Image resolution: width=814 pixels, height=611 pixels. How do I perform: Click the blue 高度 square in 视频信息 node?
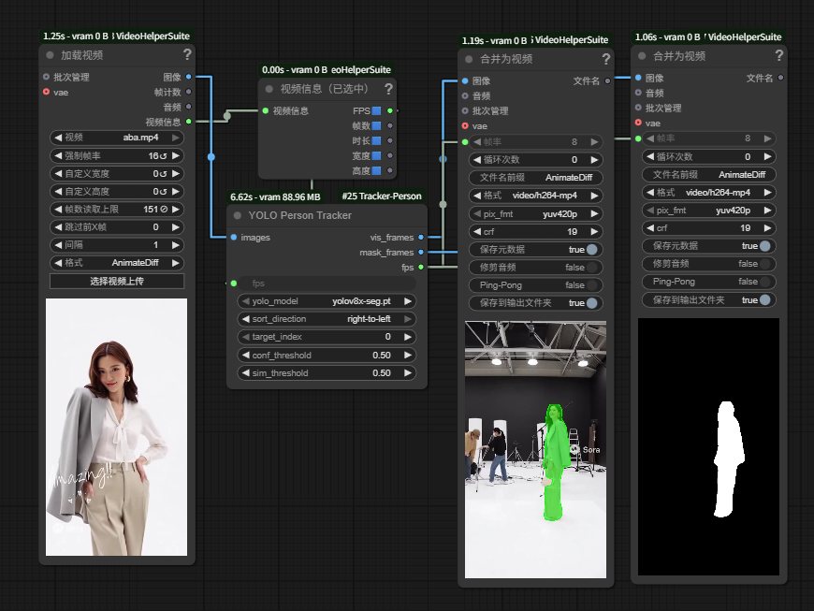click(x=376, y=170)
